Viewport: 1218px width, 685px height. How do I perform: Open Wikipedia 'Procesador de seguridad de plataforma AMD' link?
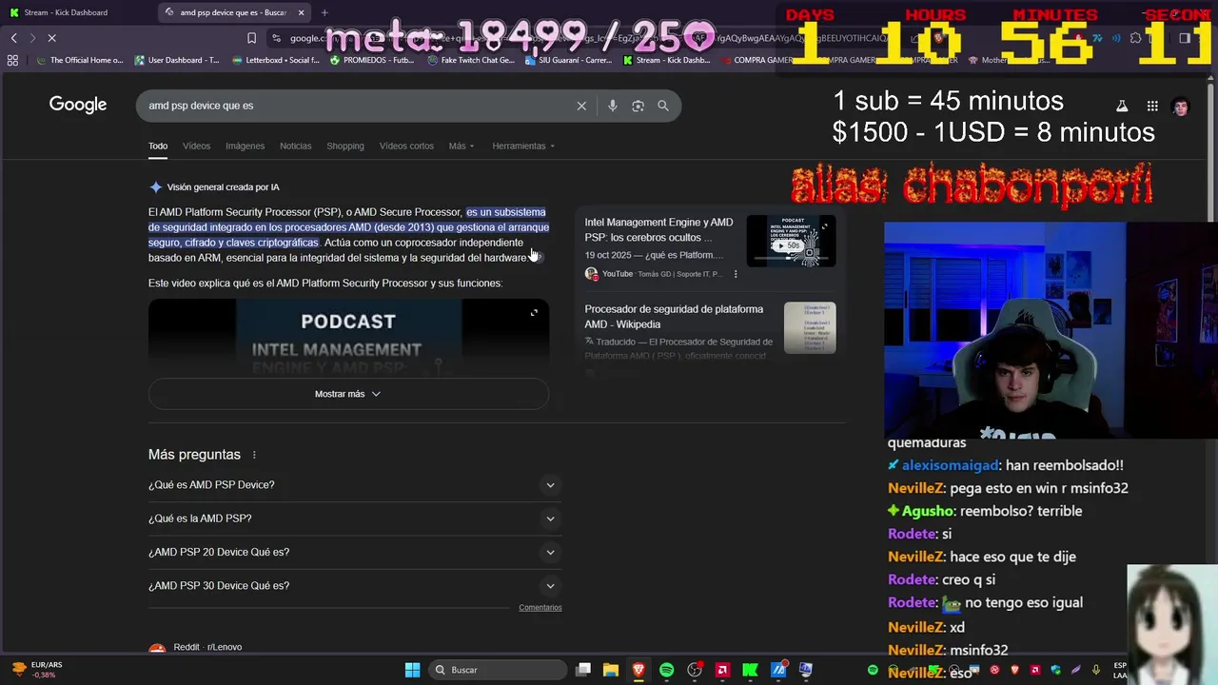pyautogui.click(x=674, y=317)
